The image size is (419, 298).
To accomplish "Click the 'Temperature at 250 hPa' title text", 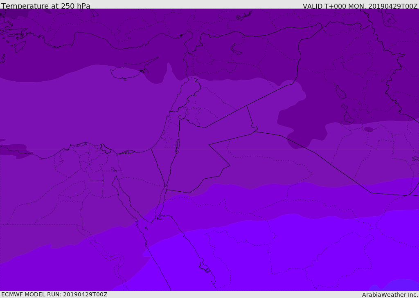I will pyautogui.click(x=46, y=6).
